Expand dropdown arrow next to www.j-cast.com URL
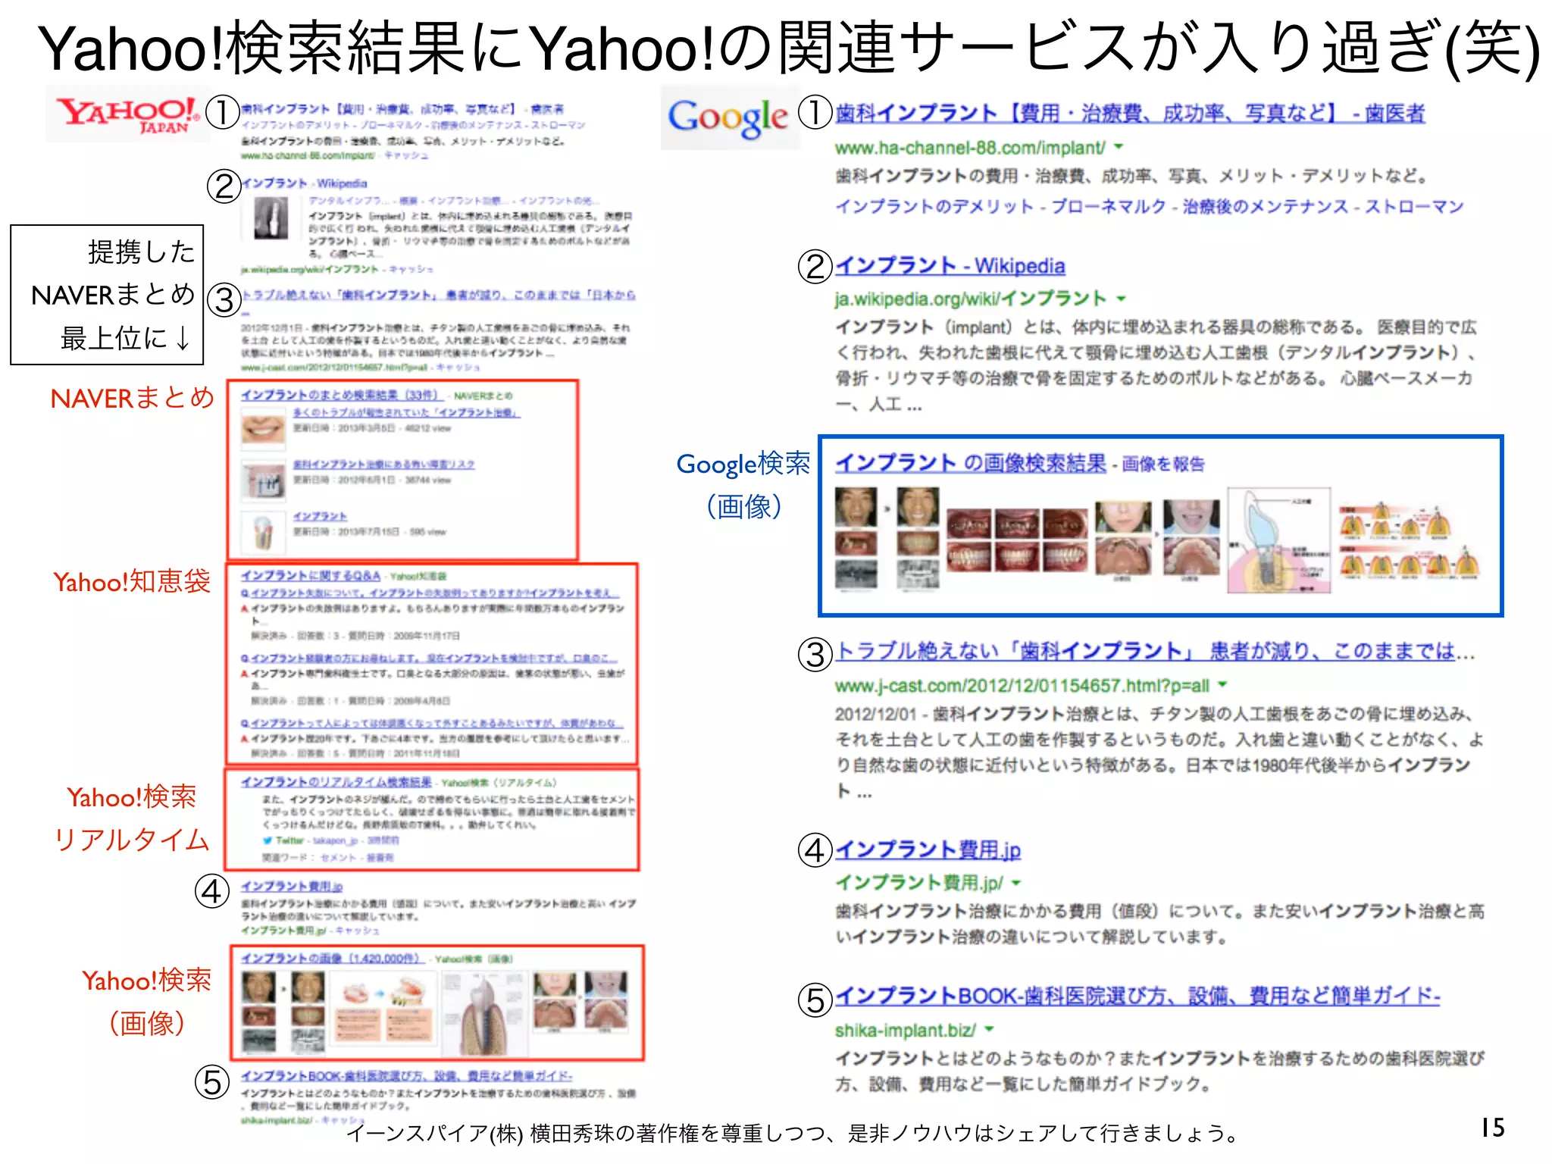Image resolution: width=1552 pixels, height=1164 pixels. 1222,685
